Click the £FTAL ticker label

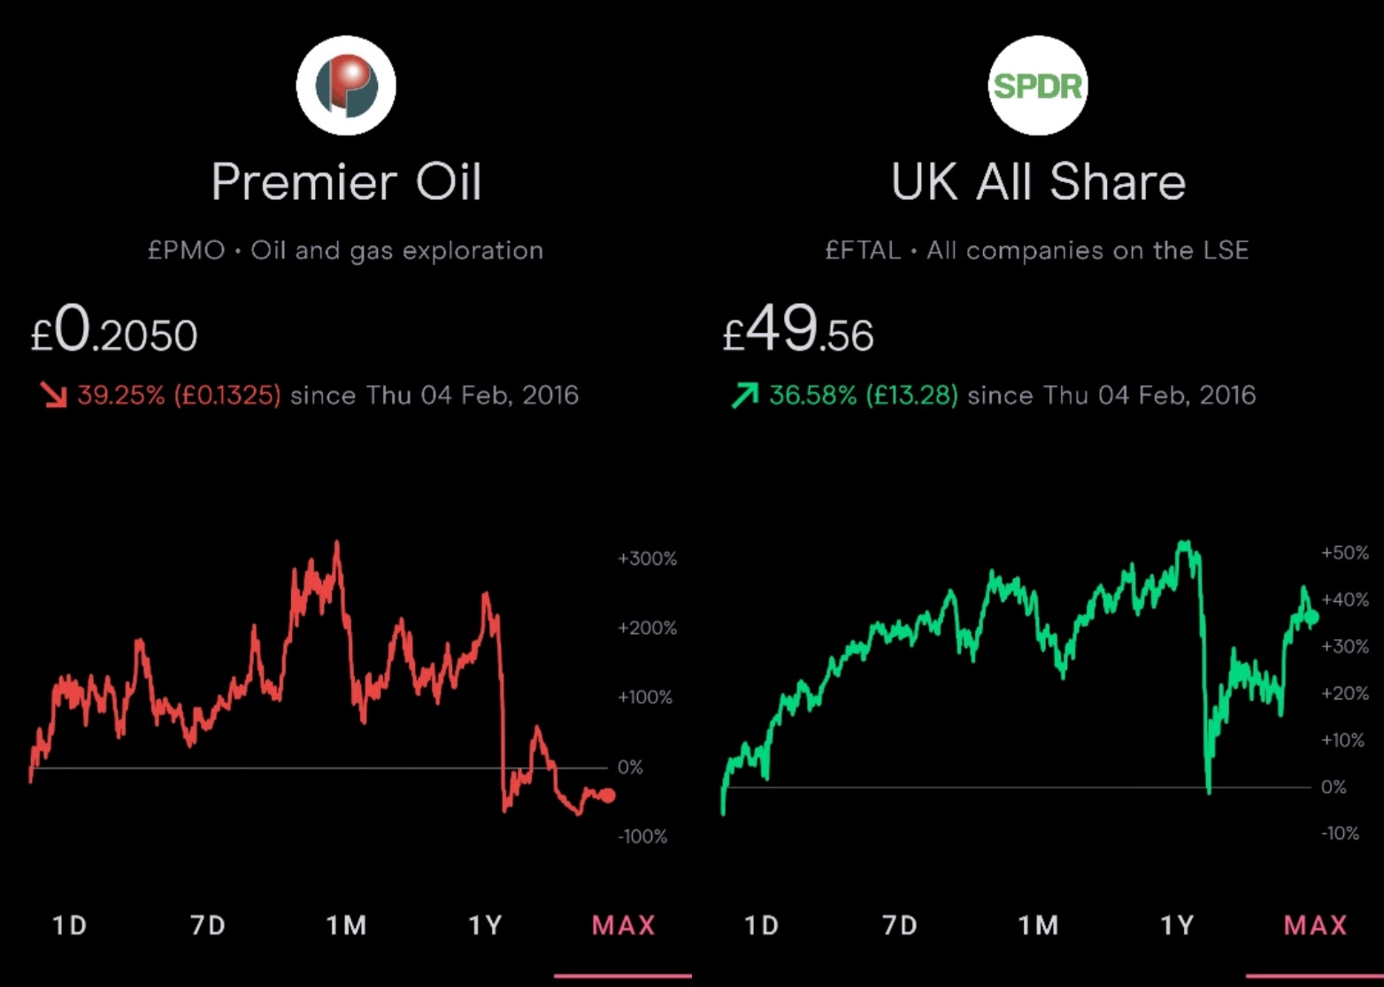coord(864,250)
